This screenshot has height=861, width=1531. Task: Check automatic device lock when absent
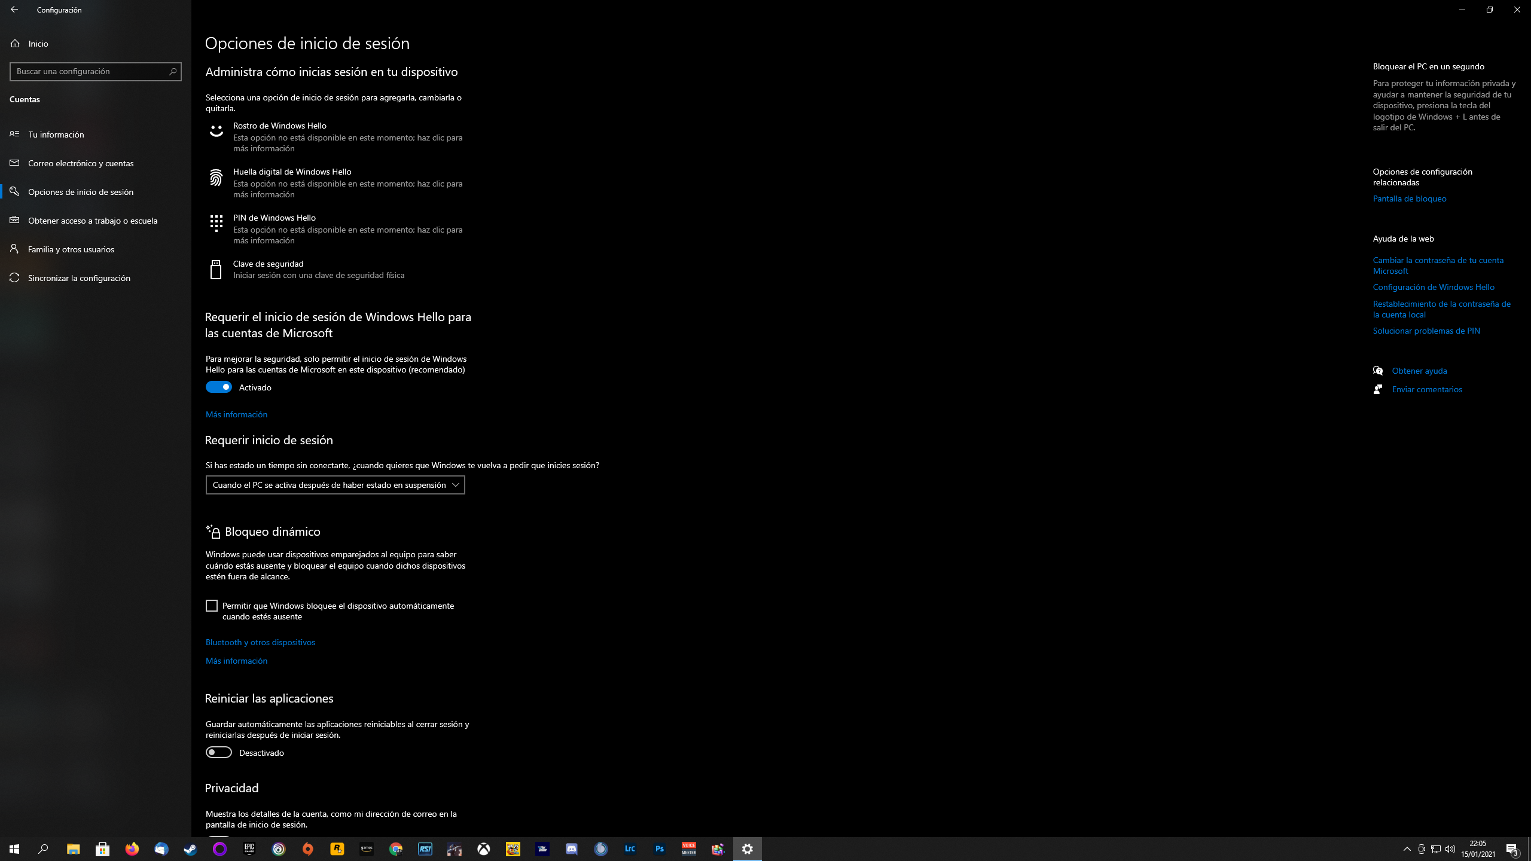[212, 606]
